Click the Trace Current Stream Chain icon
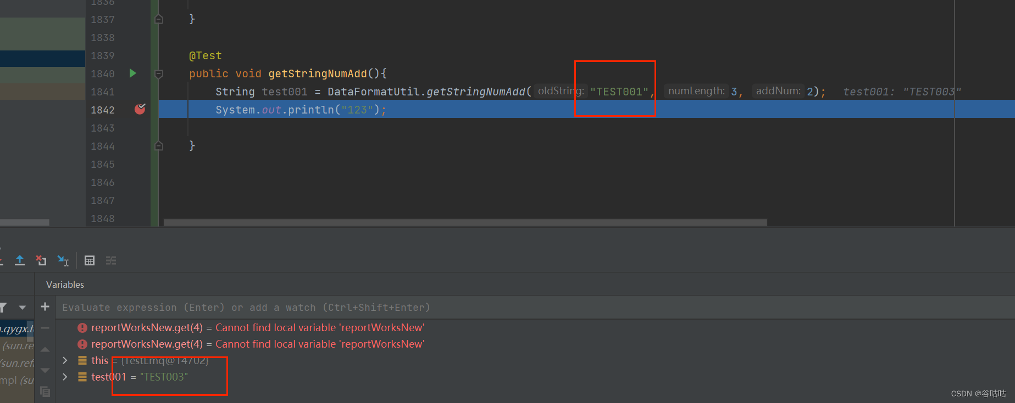 click(x=111, y=260)
